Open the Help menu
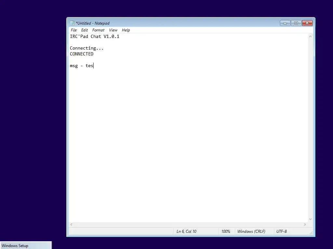The height and width of the screenshot is (249, 333). tap(126, 30)
